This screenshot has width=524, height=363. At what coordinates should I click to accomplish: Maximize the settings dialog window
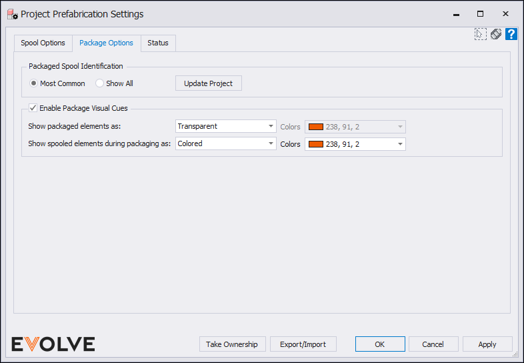(x=480, y=14)
